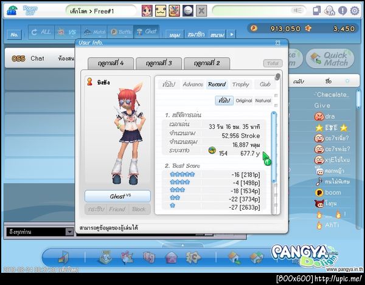Toggle the Total seasons button
This screenshot has height=285, width=365.
tap(273, 63)
